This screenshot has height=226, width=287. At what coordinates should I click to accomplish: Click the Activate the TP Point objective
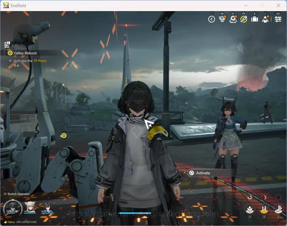coord(30,61)
